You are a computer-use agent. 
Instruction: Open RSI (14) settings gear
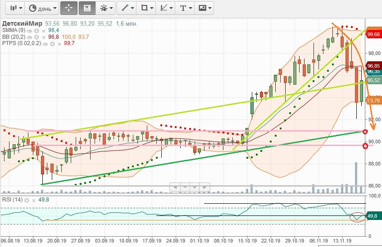click(x=27, y=200)
